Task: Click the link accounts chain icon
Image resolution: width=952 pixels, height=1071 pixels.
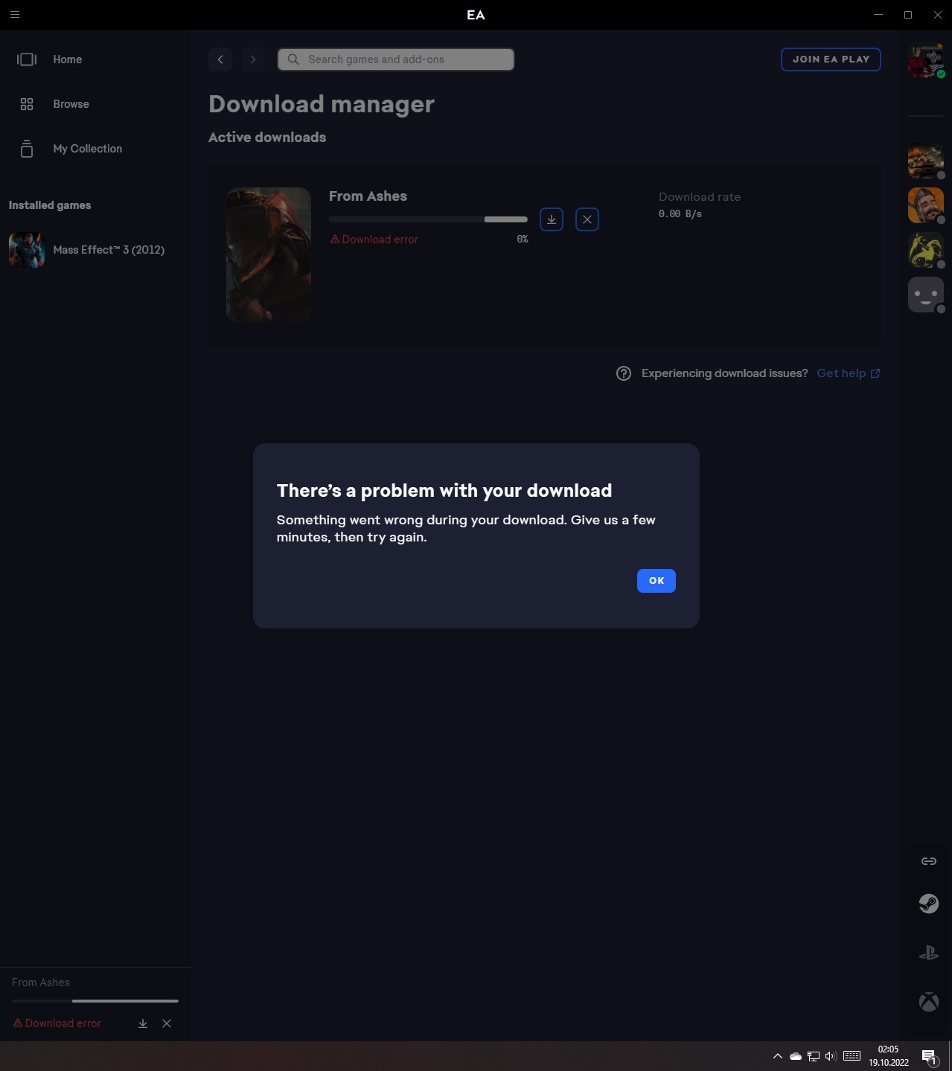Action: pyautogui.click(x=929, y=861)
